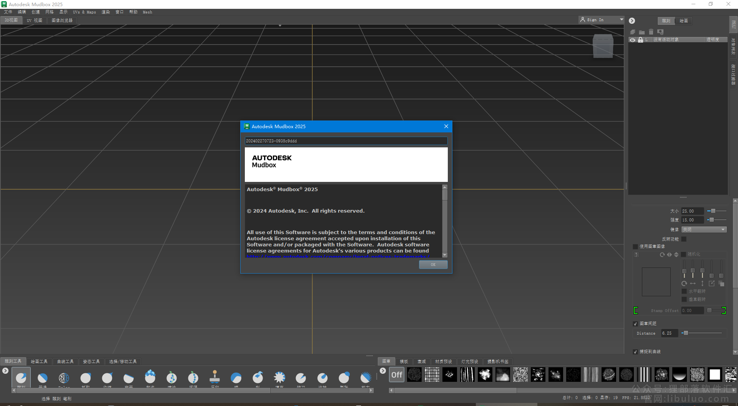Open the Object List (对象列表) side tab

pos(733,46)
